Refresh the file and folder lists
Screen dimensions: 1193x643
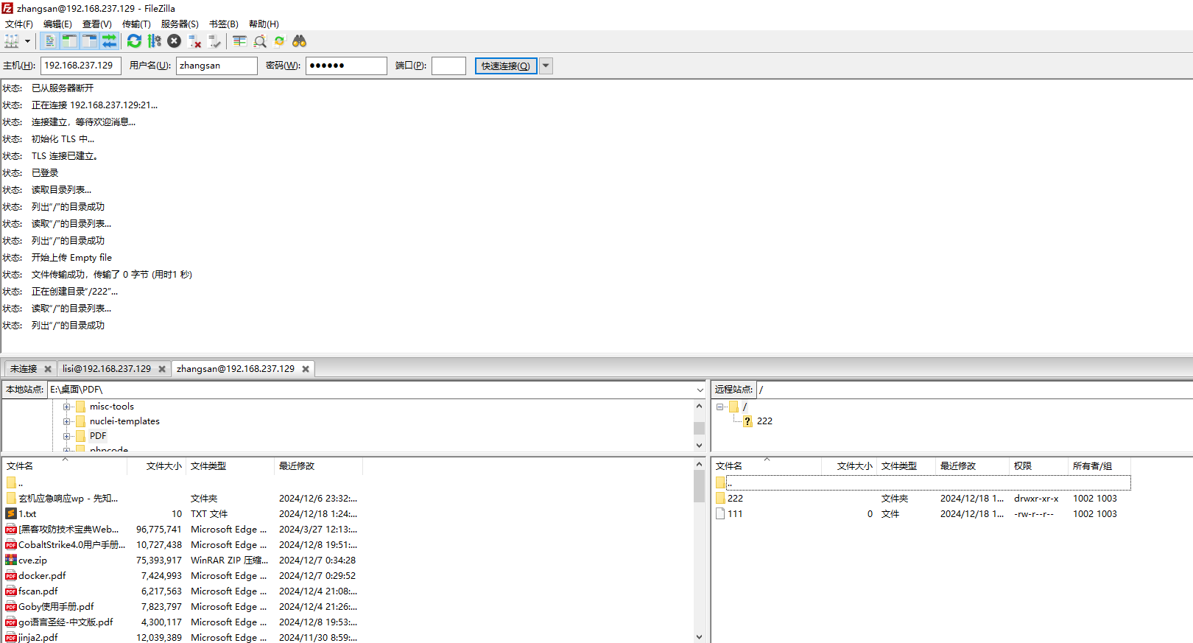(x=134, y=41)
